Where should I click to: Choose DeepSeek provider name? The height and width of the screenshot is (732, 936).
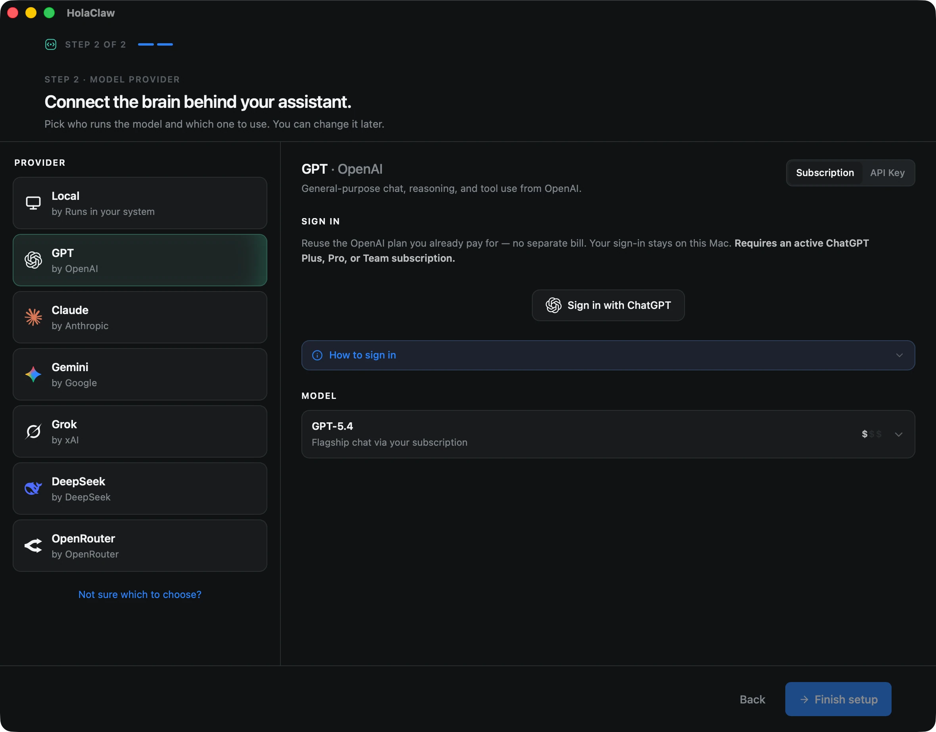78,481
